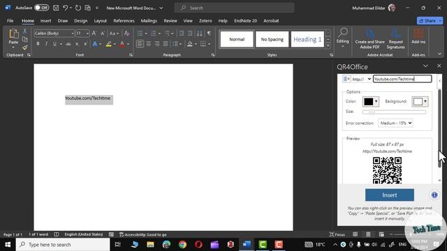Open the http:// protocol dropdown

pos(362,79)
